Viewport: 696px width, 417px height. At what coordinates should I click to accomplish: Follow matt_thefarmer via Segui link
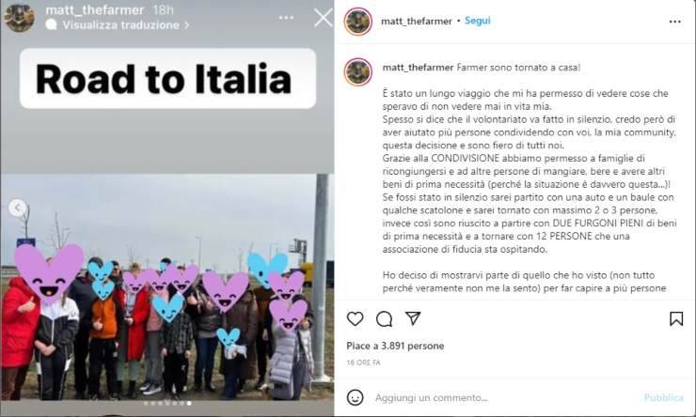(x=477, y=21)
